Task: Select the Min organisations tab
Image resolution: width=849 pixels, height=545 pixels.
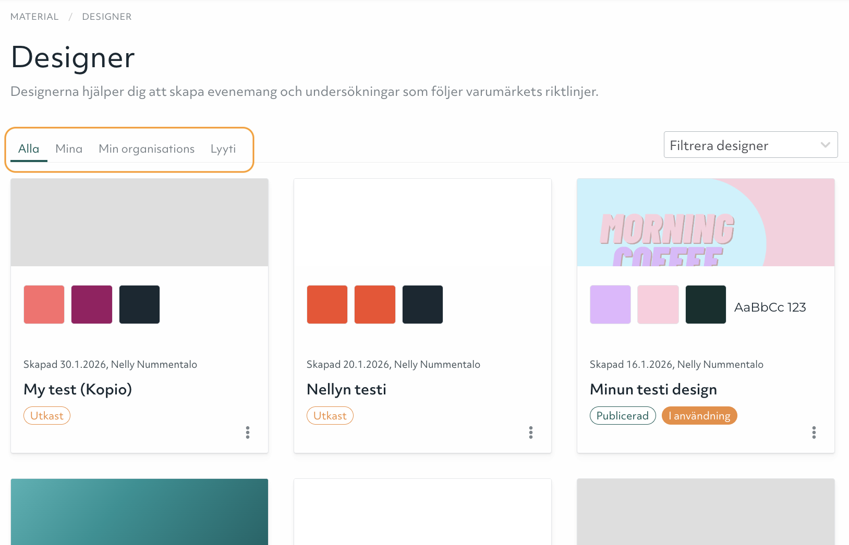Action: 147,149
